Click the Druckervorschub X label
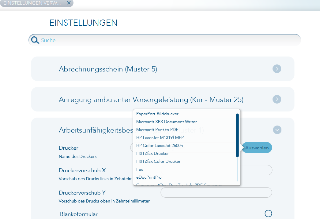Image resolution: width=320 pixels, height=219 pixels. click(x=82, y=170)
